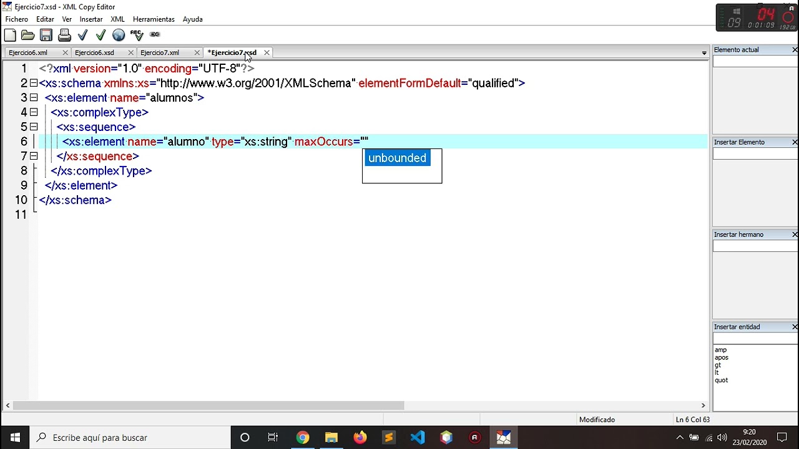Viewport: 799px width, 449px height.
Task: Switch to the Ejercicio6.xml tab
Action: [28, 52]
